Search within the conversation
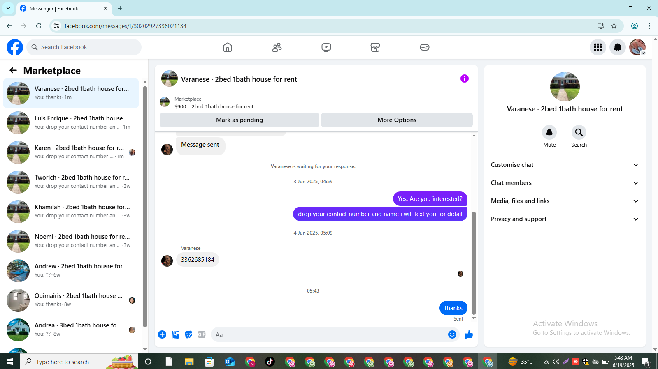658x369 pixels. (x=579, y=132)
